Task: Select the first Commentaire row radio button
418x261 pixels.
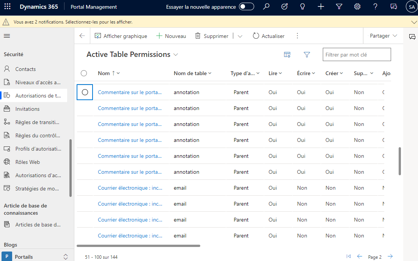Action: (84, 92)
